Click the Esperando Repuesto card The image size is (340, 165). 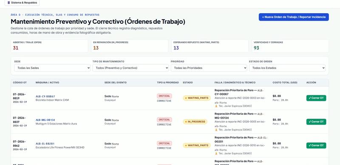(210, 46)
